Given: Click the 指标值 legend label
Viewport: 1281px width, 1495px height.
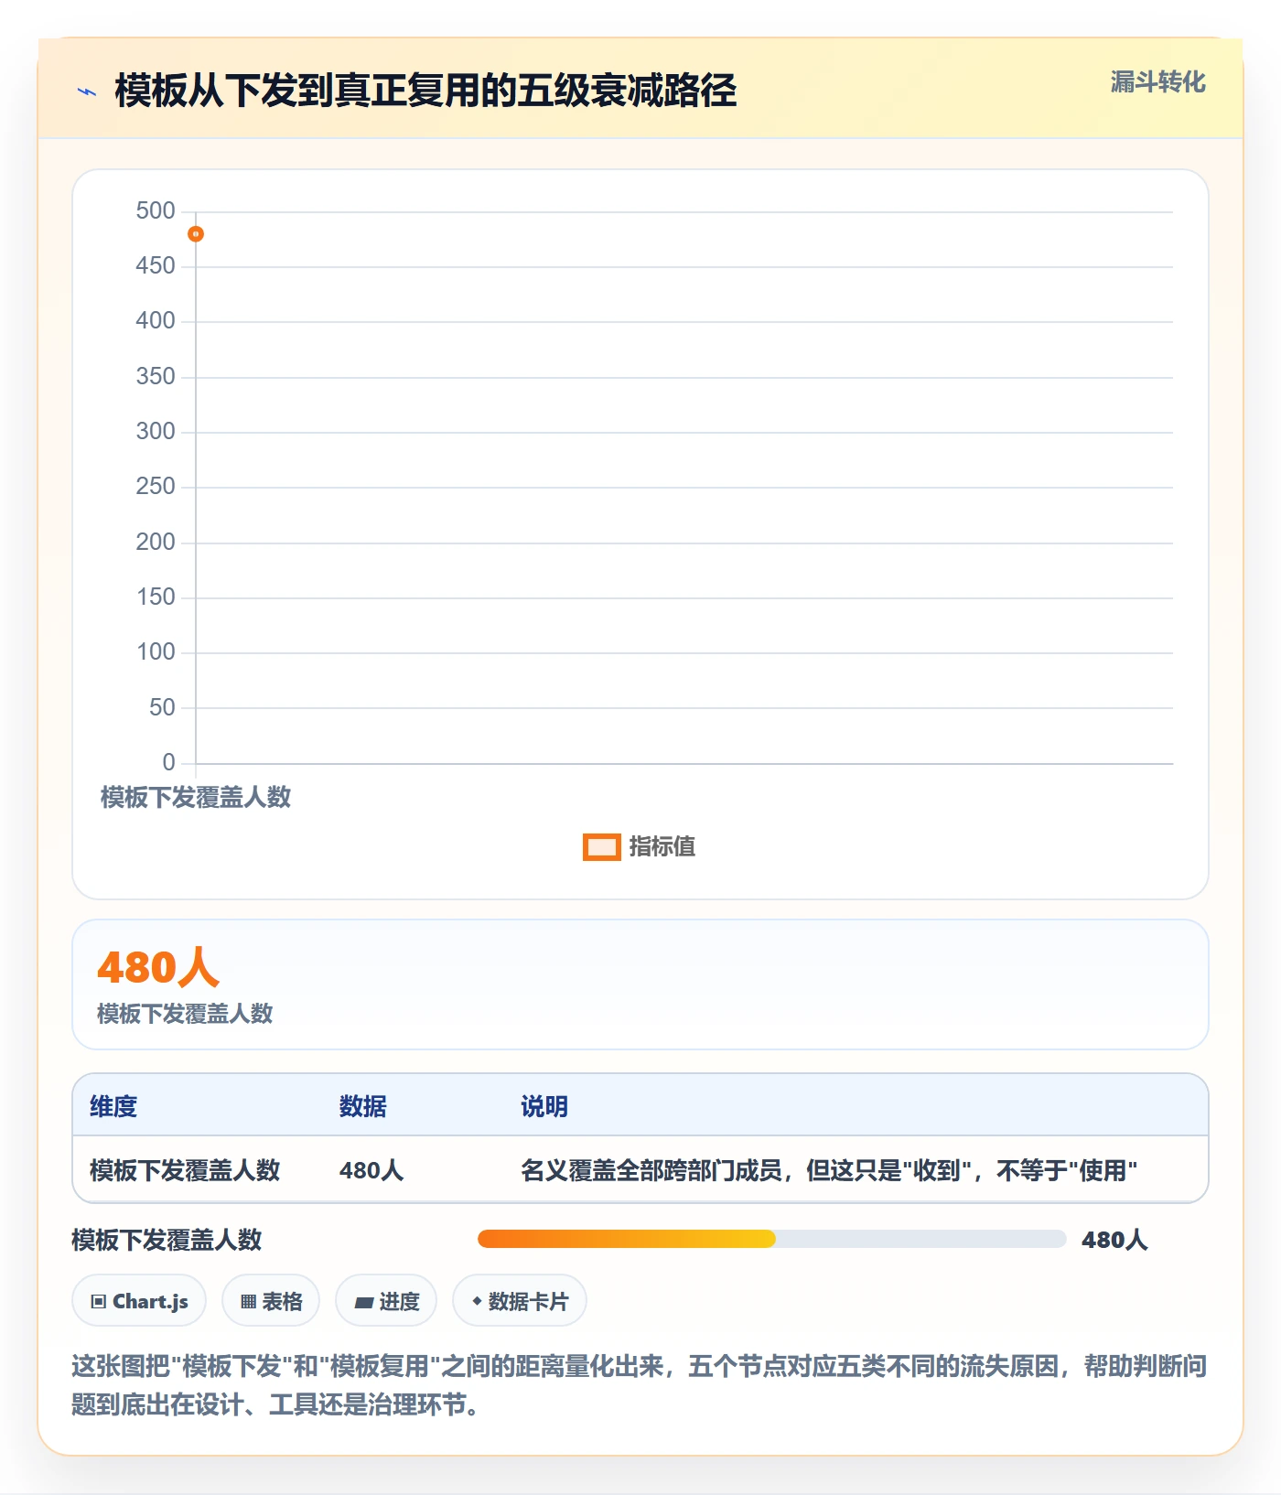Looking at the screenshot, I should click(x=662, y=847).
